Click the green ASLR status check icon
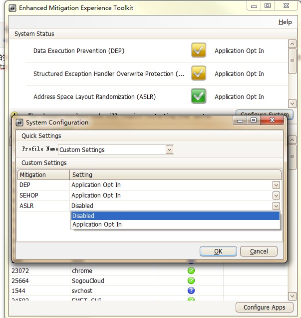Image resolution: width=301 pixels, height=318 pixels. [199, 96]
